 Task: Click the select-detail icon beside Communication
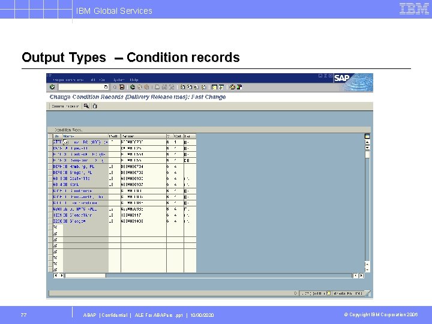(x=86, y=106)
